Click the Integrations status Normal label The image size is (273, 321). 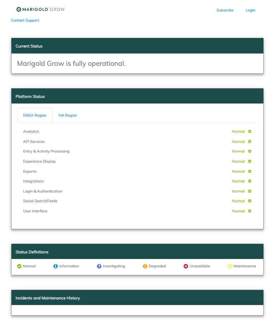tap(238, 181)
